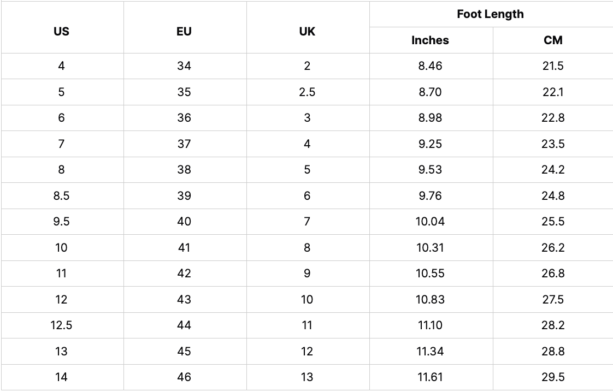613x392 pixels.
Task: Select the 10.55 inches cell
Action: pos(430,274)
